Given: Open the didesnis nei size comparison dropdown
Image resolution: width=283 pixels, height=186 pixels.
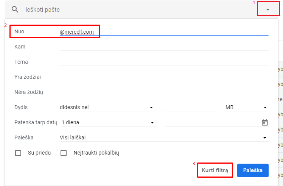Looking at the screenshot, I should 107,107.
